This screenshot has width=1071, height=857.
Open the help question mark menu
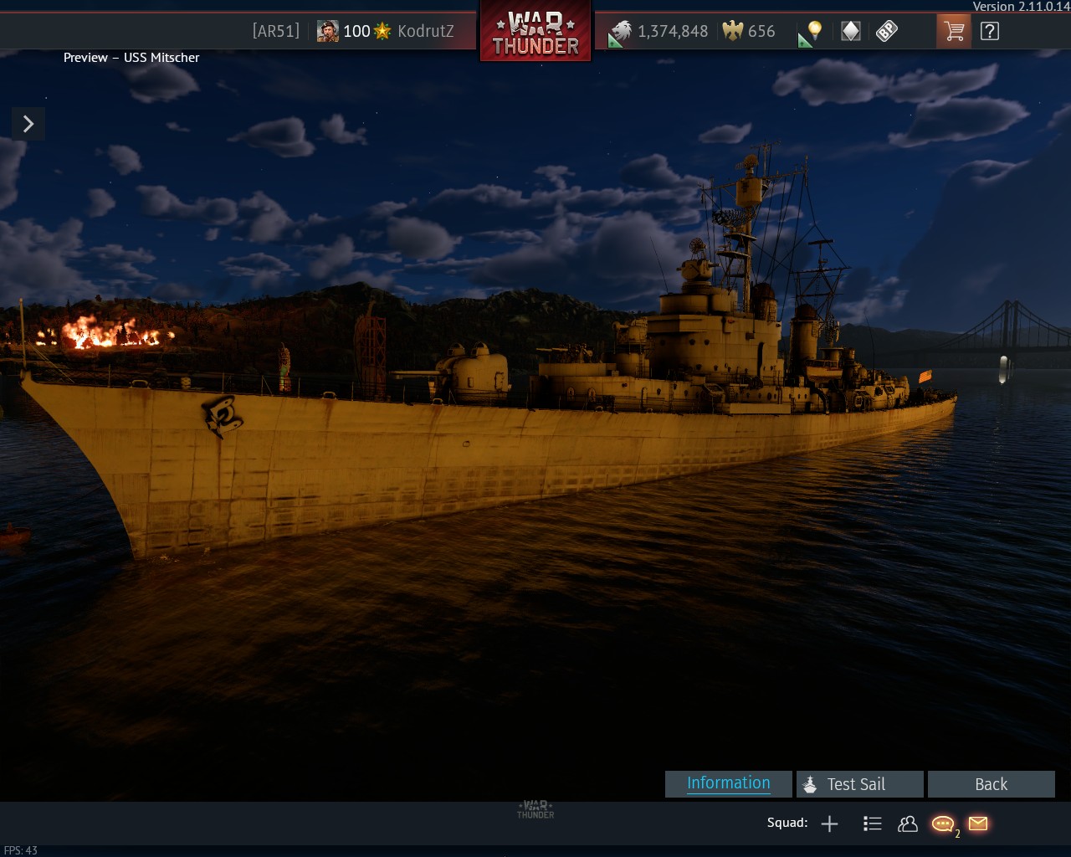point(990,32)
